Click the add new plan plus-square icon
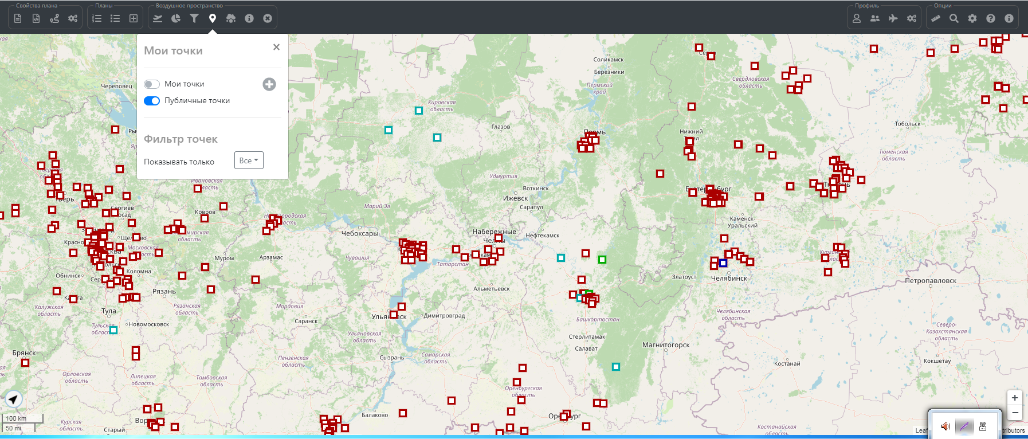Image resolution: width=1028 pixels, height=439 pixels. (x=134, y=18)
